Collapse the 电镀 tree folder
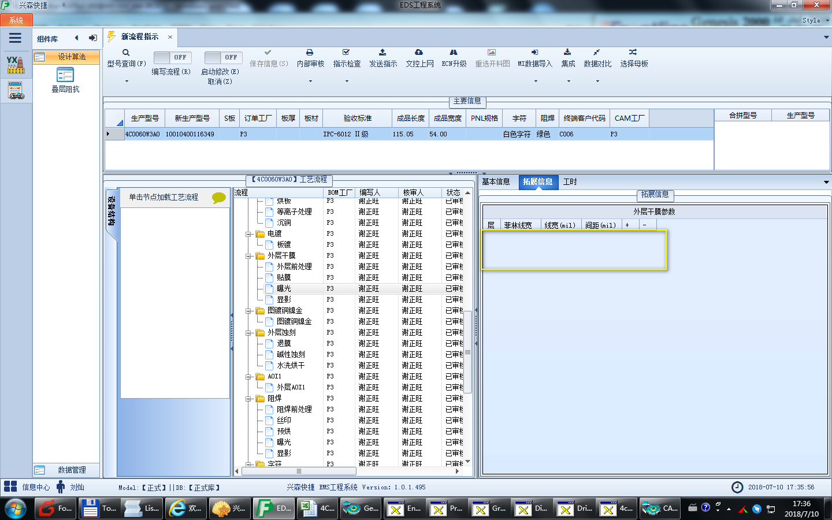Viewport: 832px width, 520px height. [248, 234]
